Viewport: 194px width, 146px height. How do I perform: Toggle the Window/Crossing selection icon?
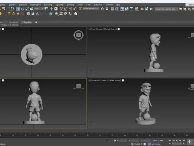click(13, 9)
